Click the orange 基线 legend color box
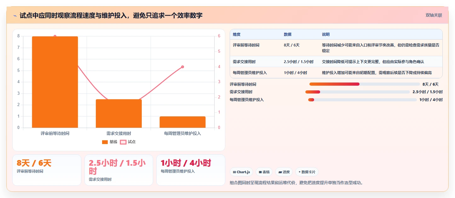The width and height of the screenshot is (455, 198). click(x=105, y=142)
